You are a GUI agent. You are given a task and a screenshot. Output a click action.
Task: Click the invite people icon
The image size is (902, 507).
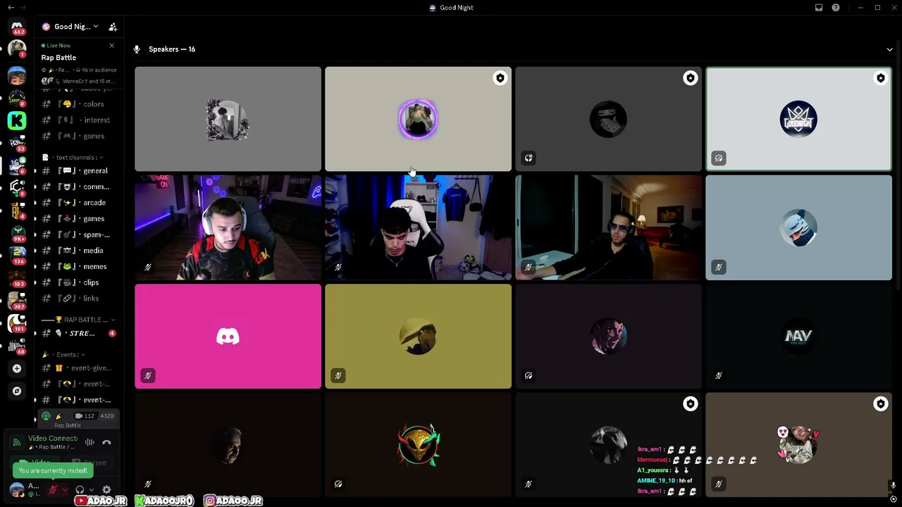pyautogui.click(x=113, y=27)
